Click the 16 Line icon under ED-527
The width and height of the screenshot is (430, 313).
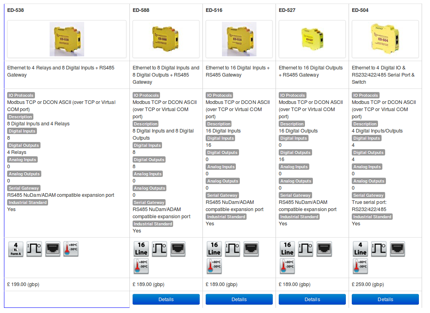(x=287, y=249)
